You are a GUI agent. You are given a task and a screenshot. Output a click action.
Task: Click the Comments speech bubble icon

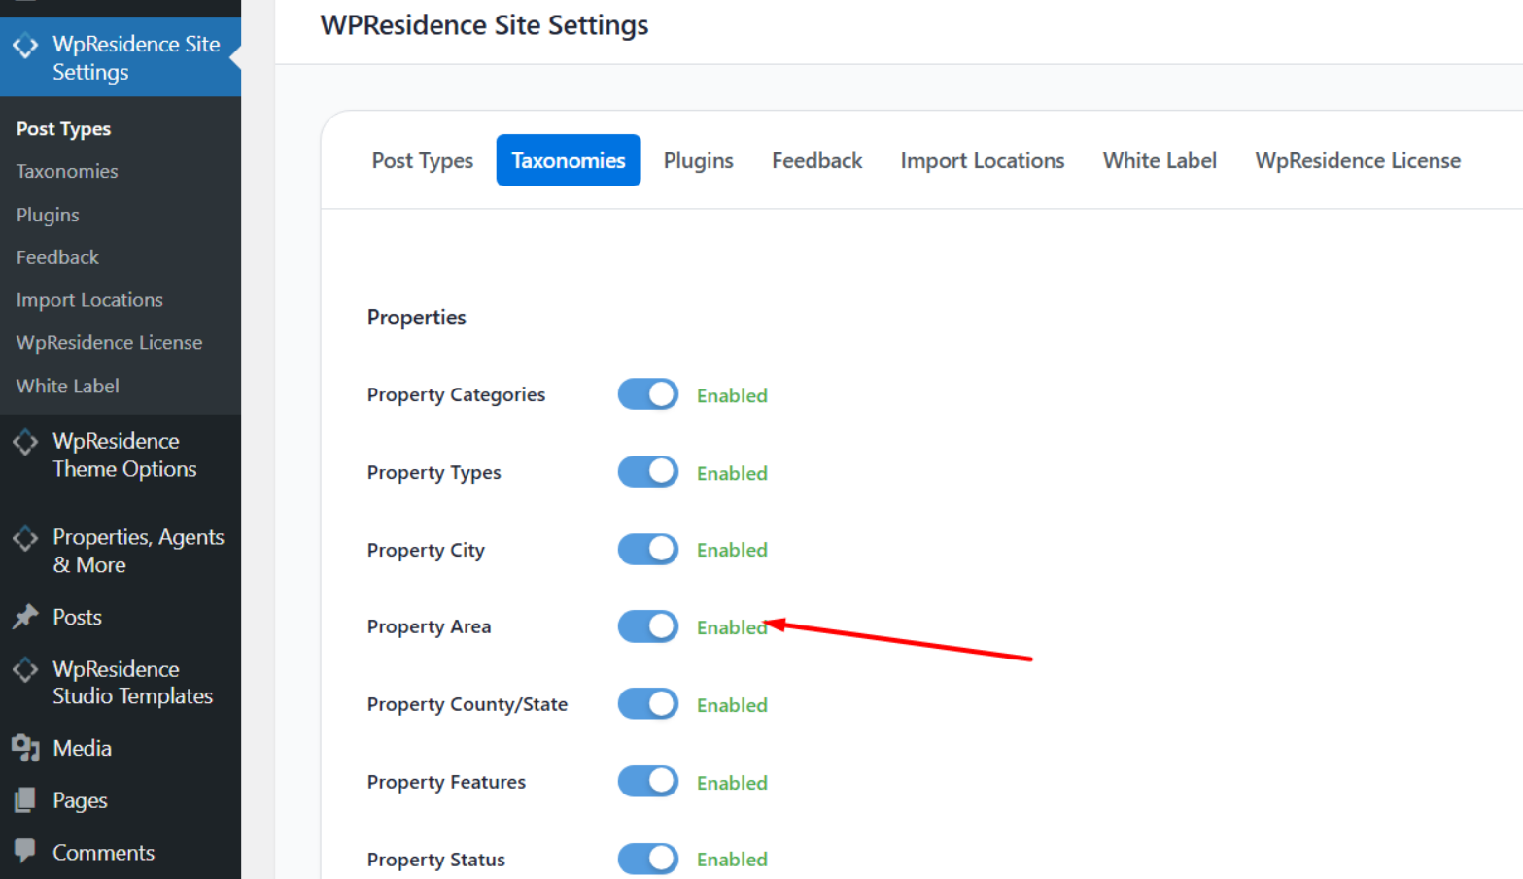pyautogui.click(x=25, y=851)
